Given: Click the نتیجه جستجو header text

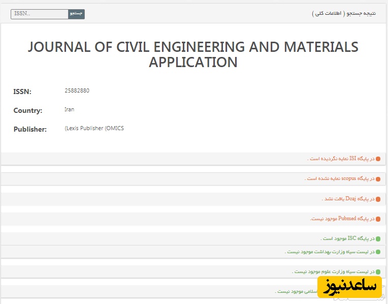Looking at the screenshot, I should (344, 14).
